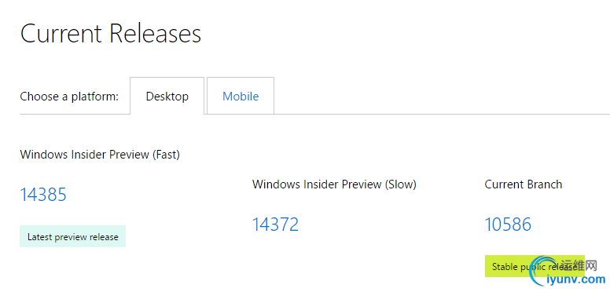Click the Current Releases page heading
This screenshot has height=292, width=610.
111,34
